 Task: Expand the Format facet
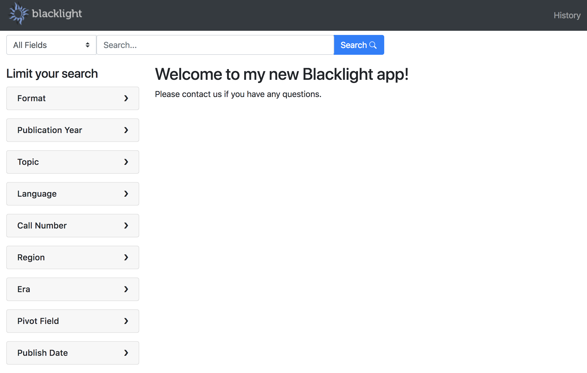point(73,98)
